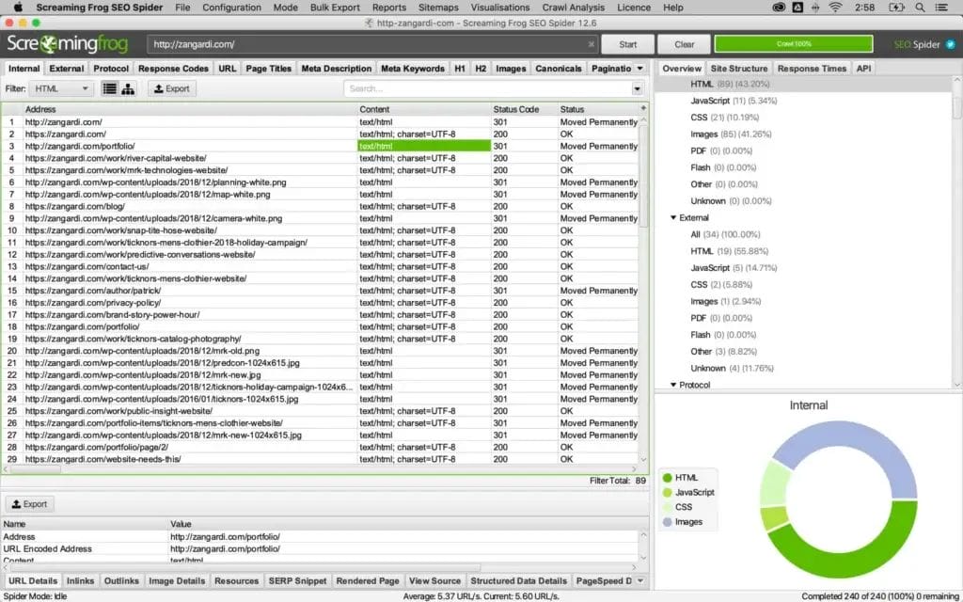Clear the URL field with X icon
This screenshot has width=963, height=602.
click(591, 44)
